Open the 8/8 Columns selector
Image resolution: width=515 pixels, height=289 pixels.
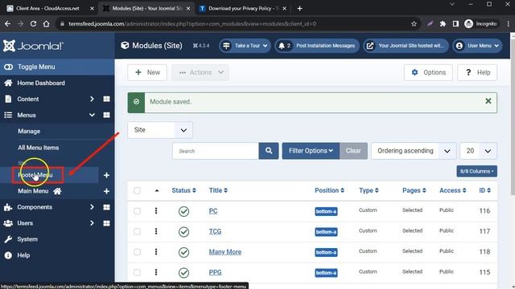(x=477, y=171)
